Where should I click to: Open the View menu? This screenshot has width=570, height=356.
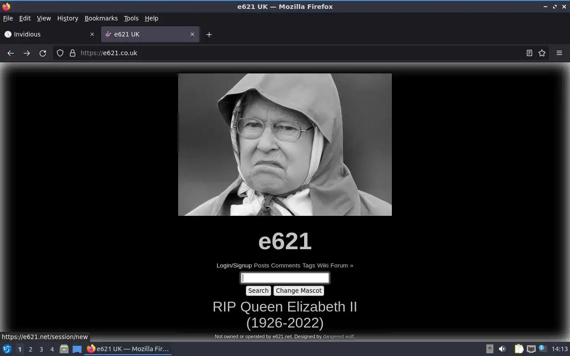44,18
